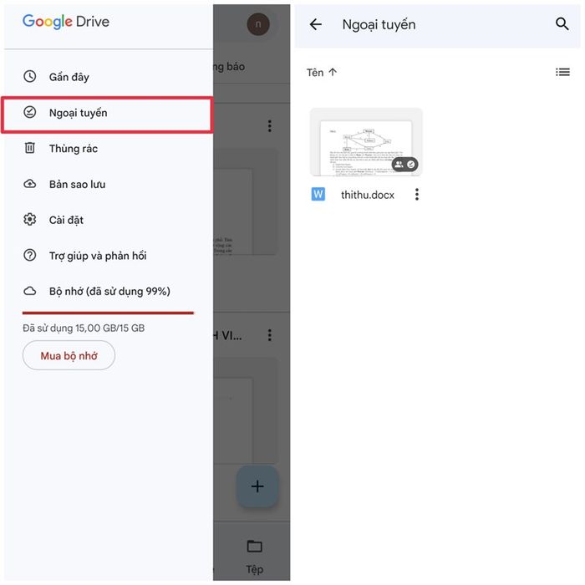The image size is (585, 585).
Task: Open the Bộ nhớ storage menu item
Action: point(108,291)
